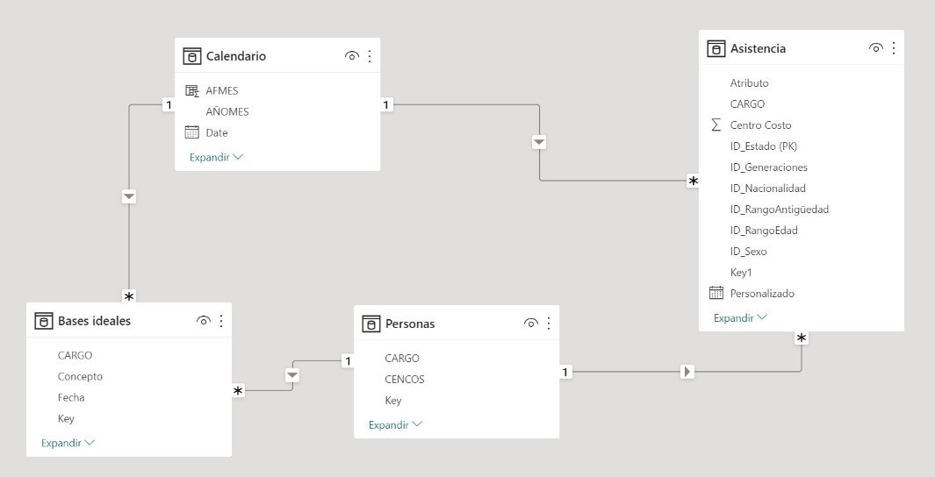The height and width of the screenshot is (477, 935).
Task: Click the Bases ideales table icon
Action: coord(44,321)
